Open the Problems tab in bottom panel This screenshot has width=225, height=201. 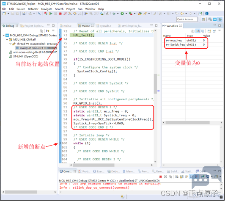click(85, 171)
